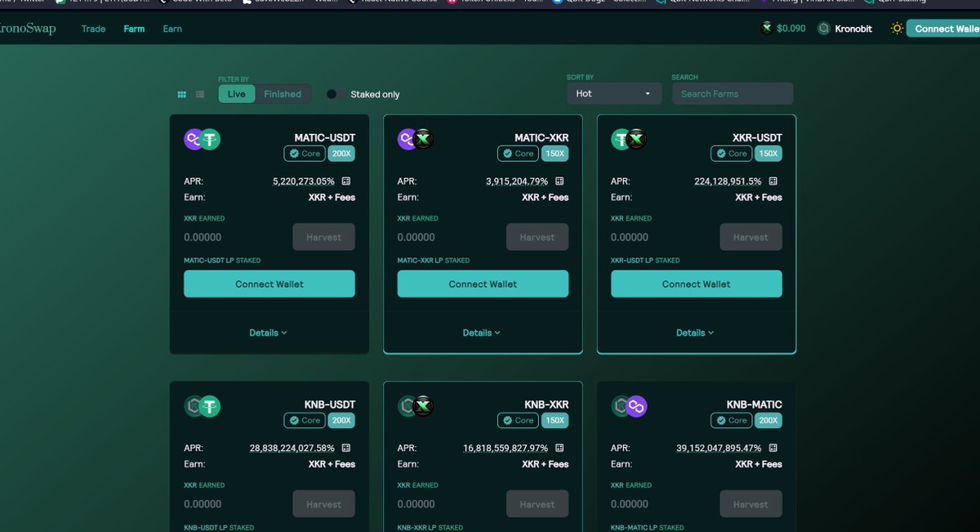Image resolution: width=980 pixels, height=532 pixels.
Task: Toggle the Staked only switch
Action: pos(335,94)
